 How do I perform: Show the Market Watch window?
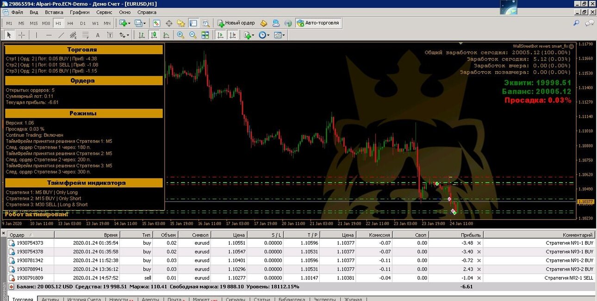[x=157, y=23]
